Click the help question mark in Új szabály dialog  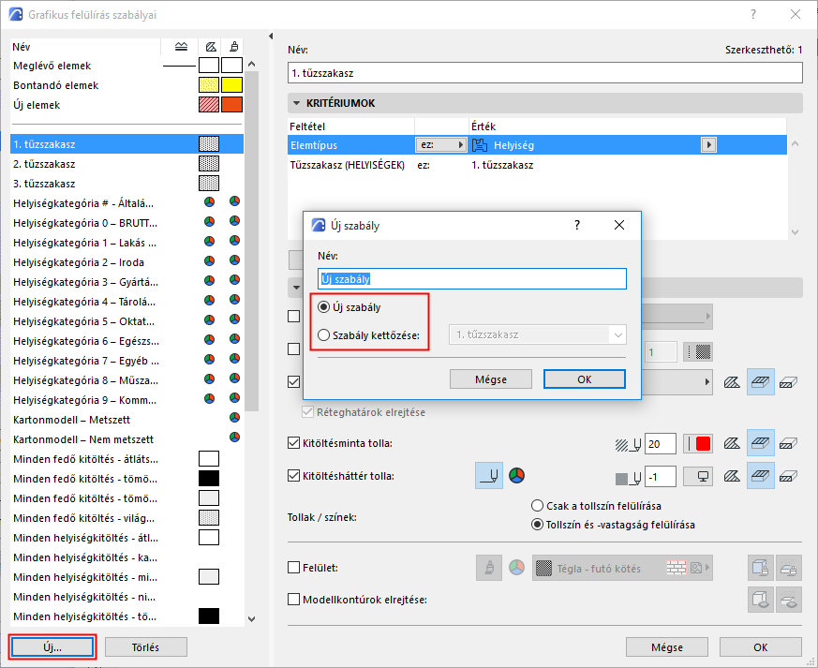pos(576,225)
